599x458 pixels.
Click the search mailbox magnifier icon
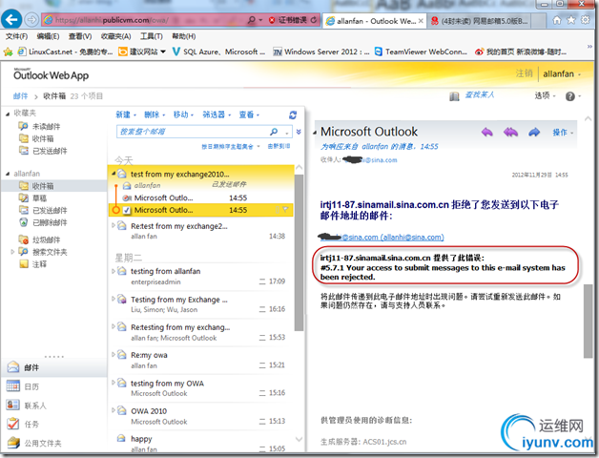[x=274, y=132]
